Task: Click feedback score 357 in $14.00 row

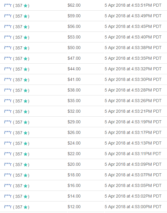Action: (x=19, y=196)
